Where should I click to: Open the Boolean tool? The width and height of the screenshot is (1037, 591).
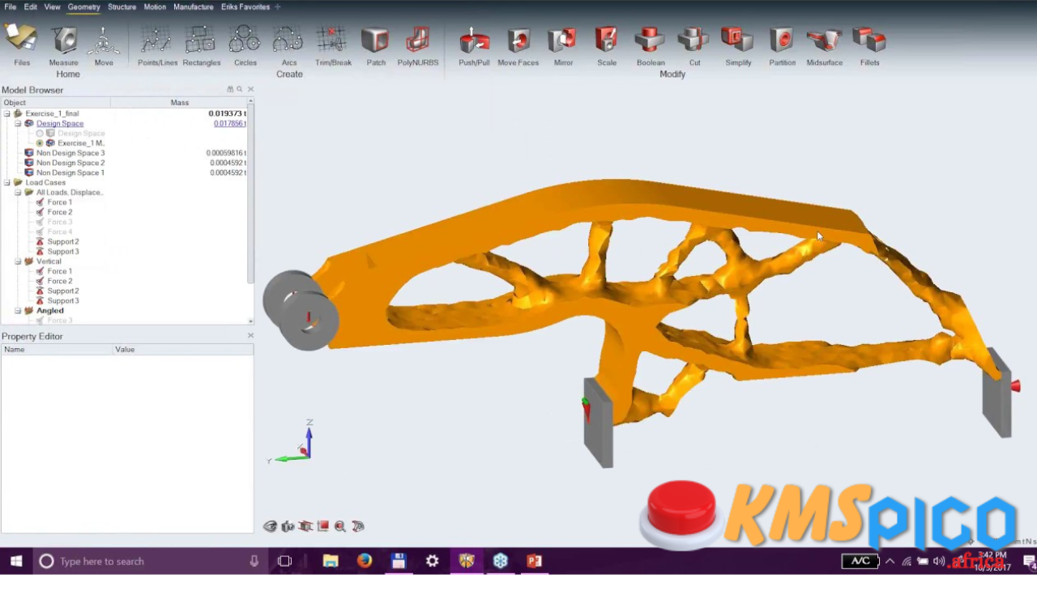coord(651,45)
